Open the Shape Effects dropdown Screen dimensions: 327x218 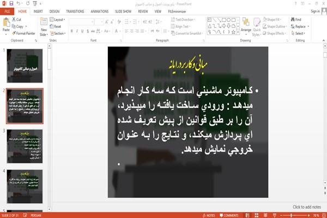click(x=274, y=33)
